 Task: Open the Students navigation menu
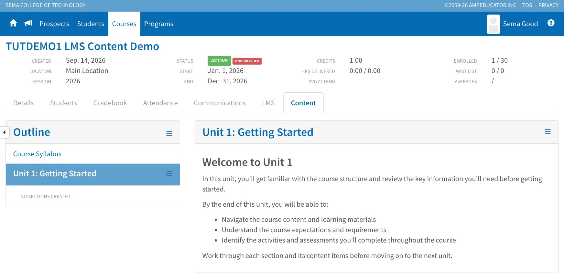(x=91, y=24)
